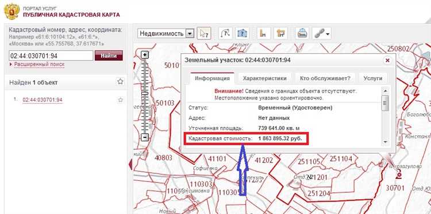The image size is (431, 214).
Task: Click map label 50103
Action: tap(165, 103)
